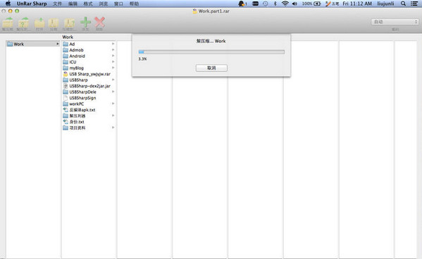Click the Compress toolbar icon

point(54,23)
